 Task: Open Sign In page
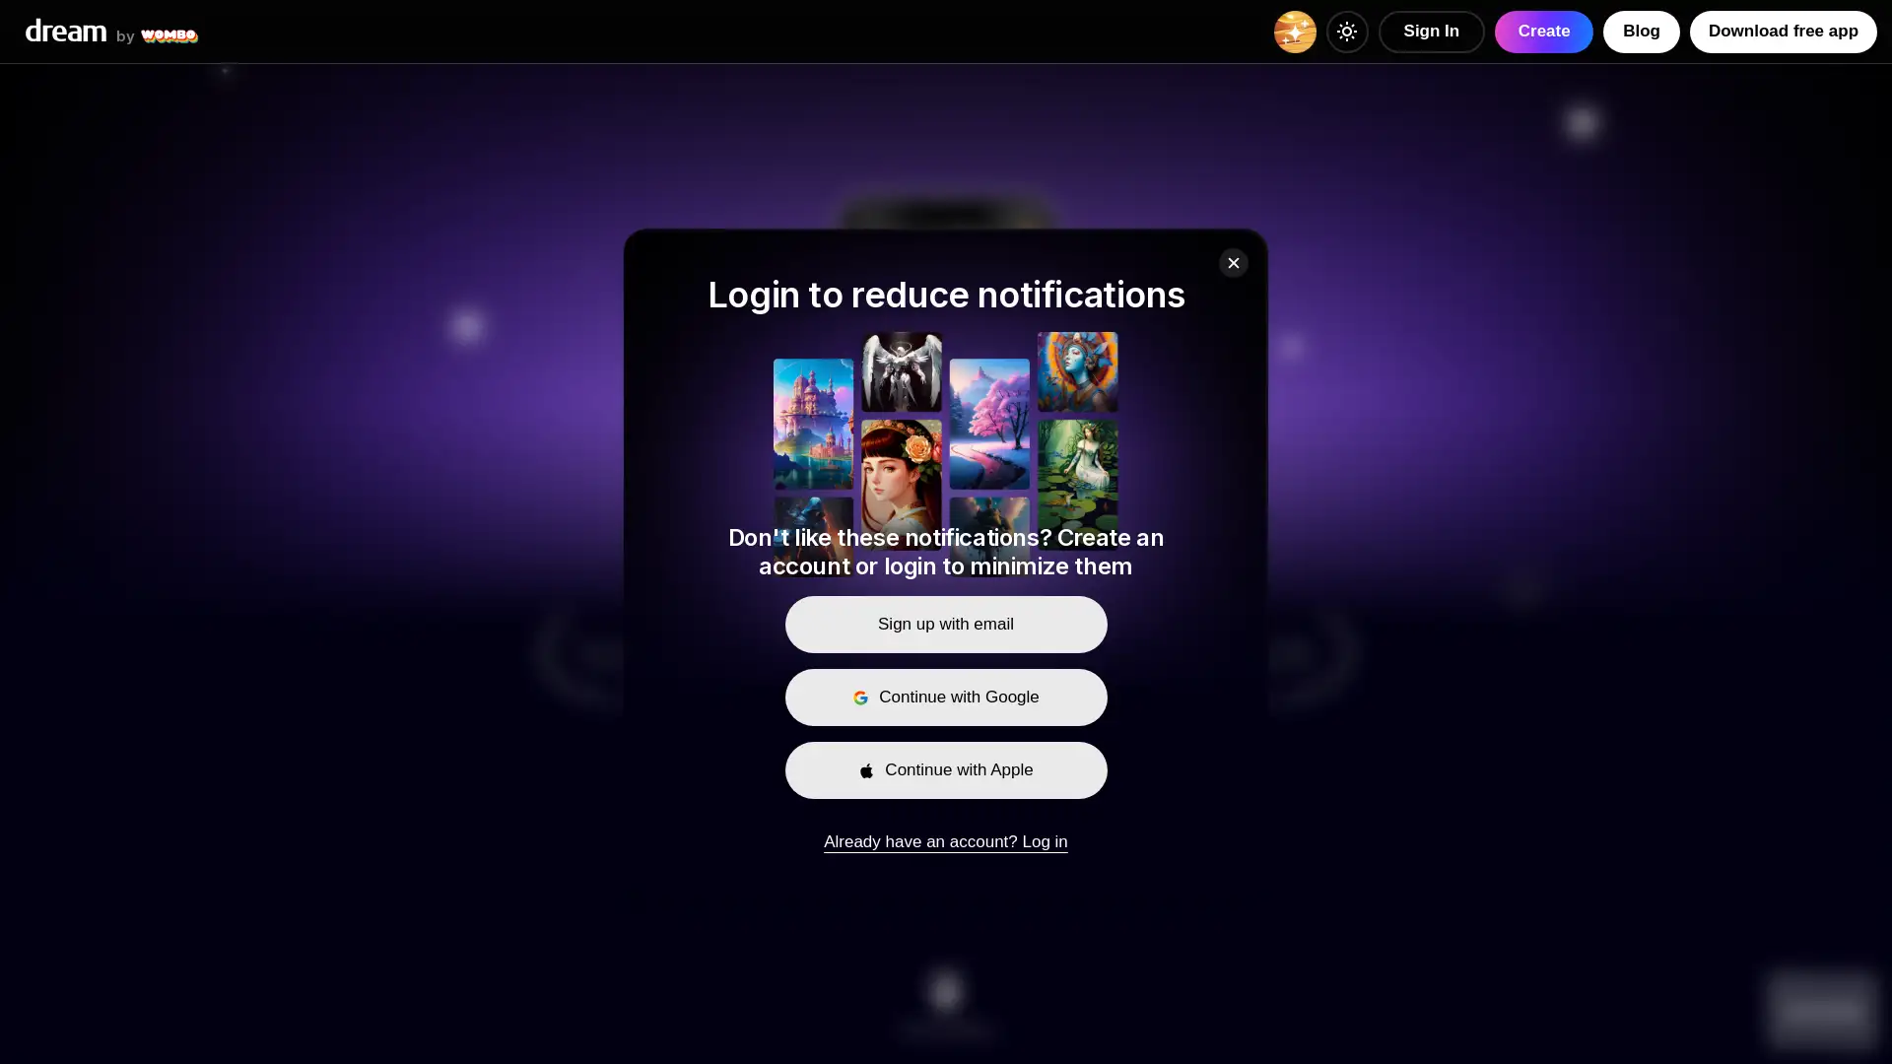click(1431, 32)
